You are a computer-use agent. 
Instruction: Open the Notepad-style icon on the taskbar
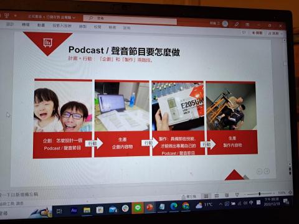pyautogui.click(x=162, y=207)
